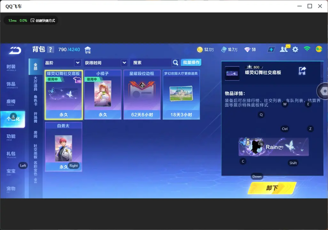Open the 获得时间 sort dropdown

(105, 63)
